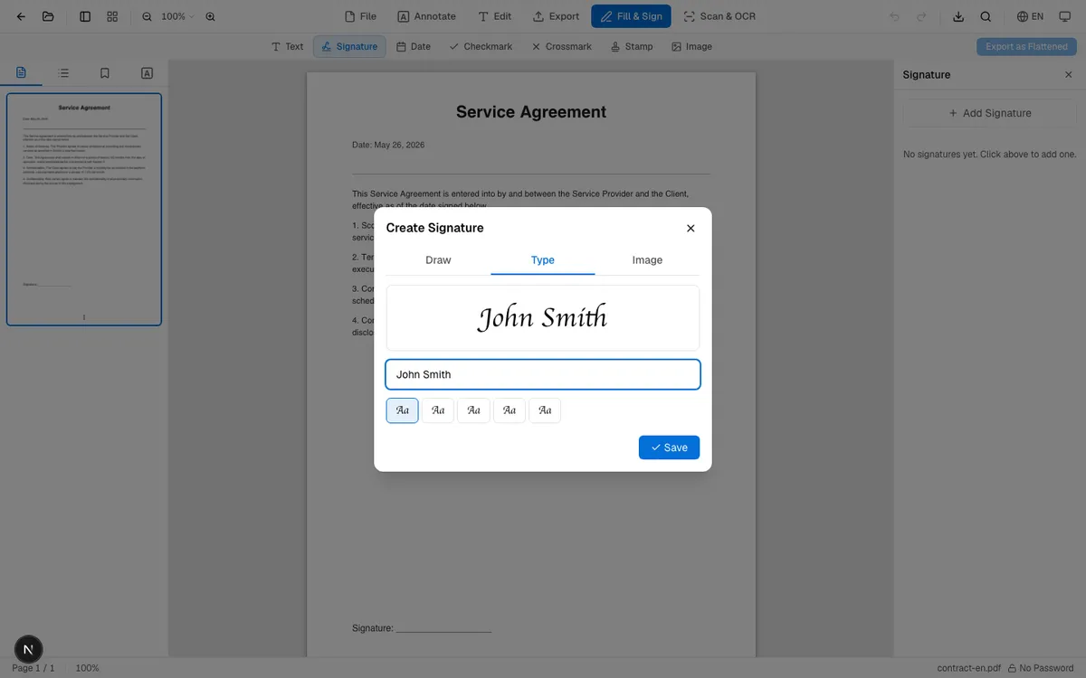Open the page grid view icon
The image size is (1086, 678).
[112, 16]
